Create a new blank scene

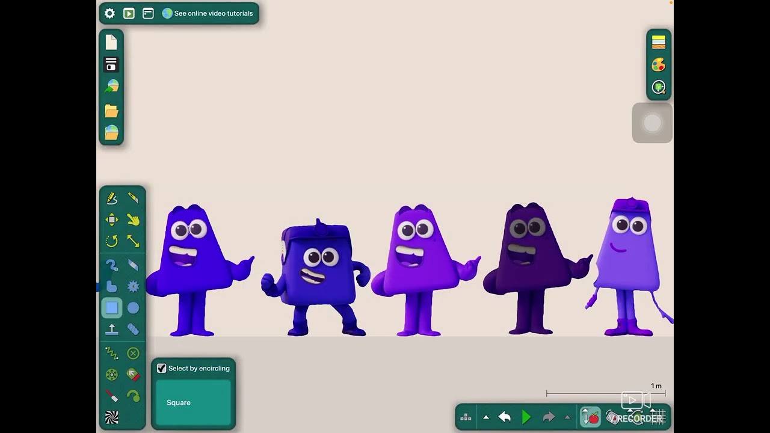[x=111, y=42]
